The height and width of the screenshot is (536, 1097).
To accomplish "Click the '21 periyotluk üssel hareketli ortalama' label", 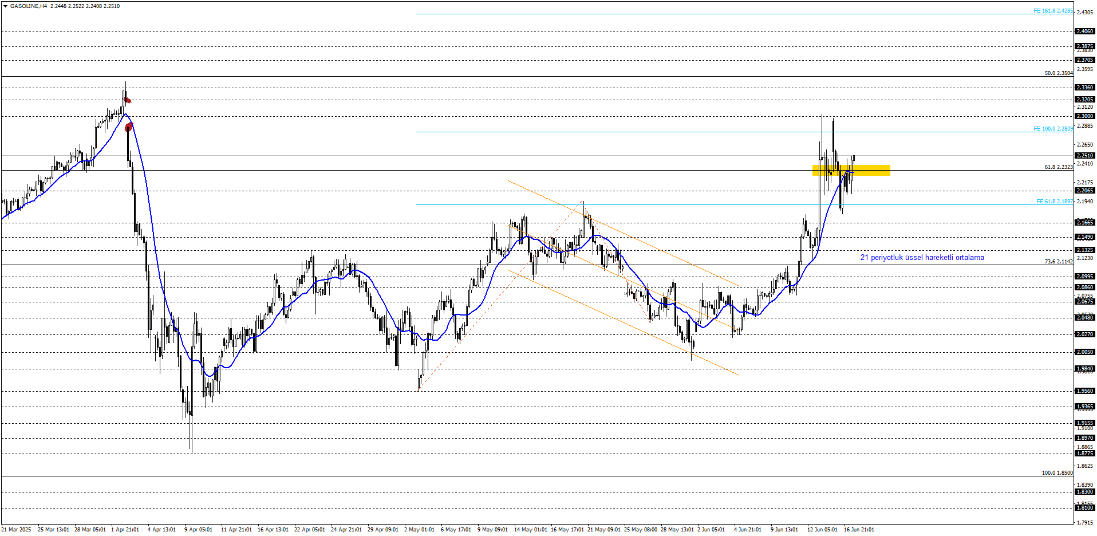I will tap(922, 258).
